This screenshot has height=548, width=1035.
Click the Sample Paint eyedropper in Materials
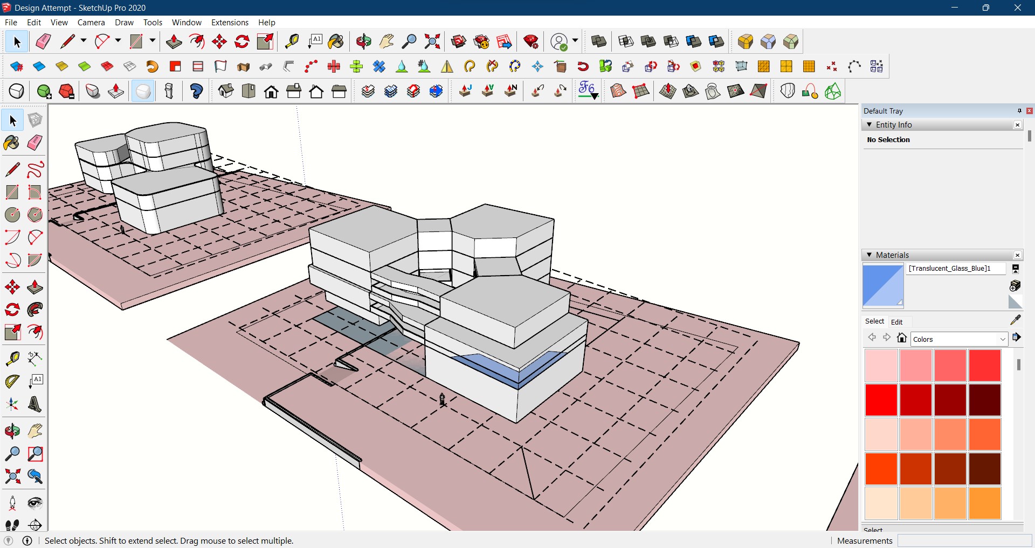(x=1016, y=320)
